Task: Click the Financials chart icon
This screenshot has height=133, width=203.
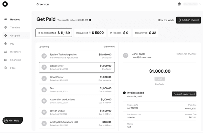Action: [x=6, y=60]
